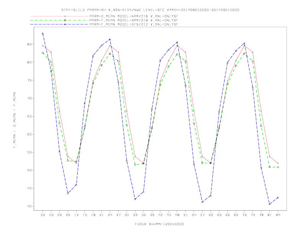Viewport: 303px width, 234px height.
Task: Click x-axis forecast hour label 78
Action: tap(261, 215)
